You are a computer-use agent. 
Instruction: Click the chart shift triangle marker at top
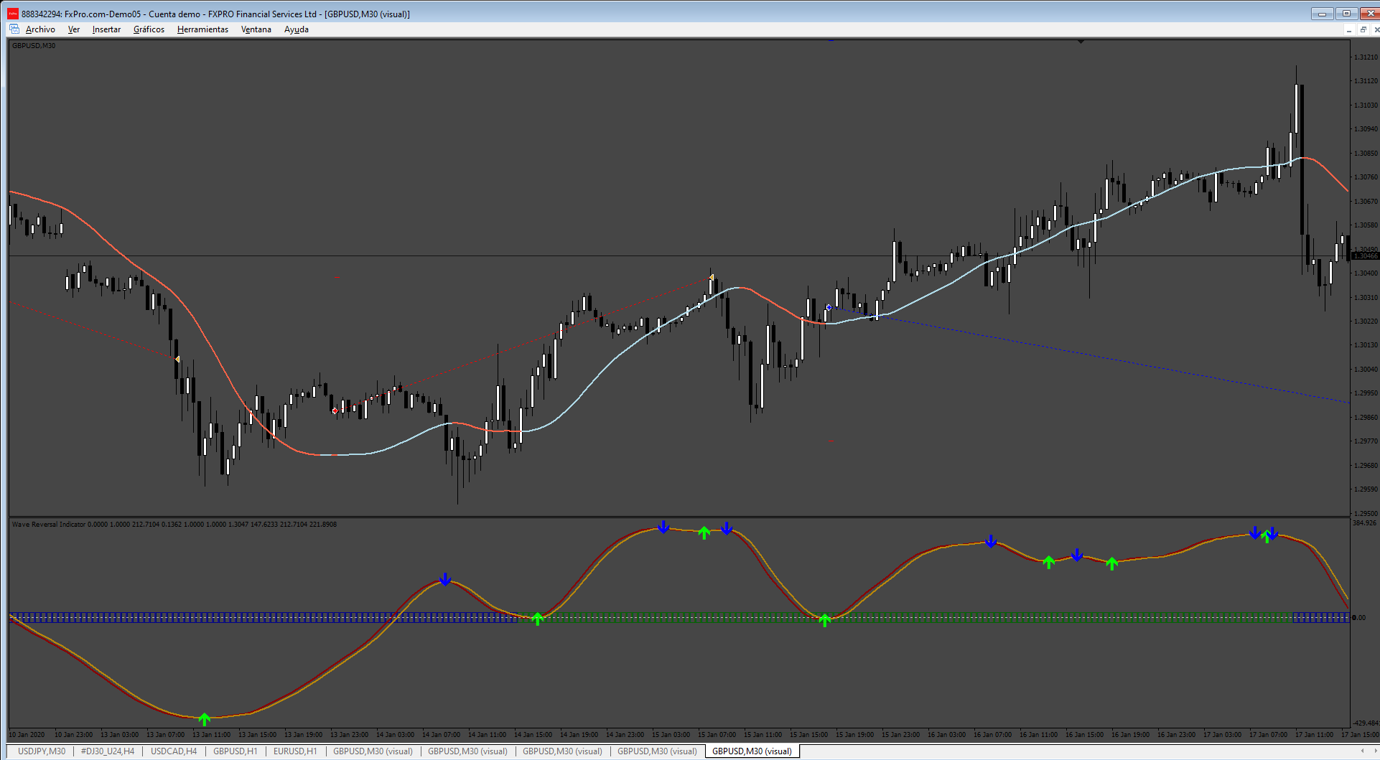(1081, 42)
